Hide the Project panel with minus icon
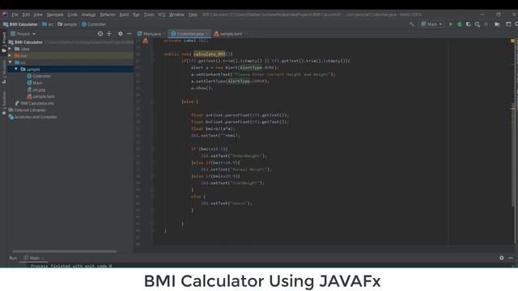Screen dimensions: 518x291 pos(129,34)
